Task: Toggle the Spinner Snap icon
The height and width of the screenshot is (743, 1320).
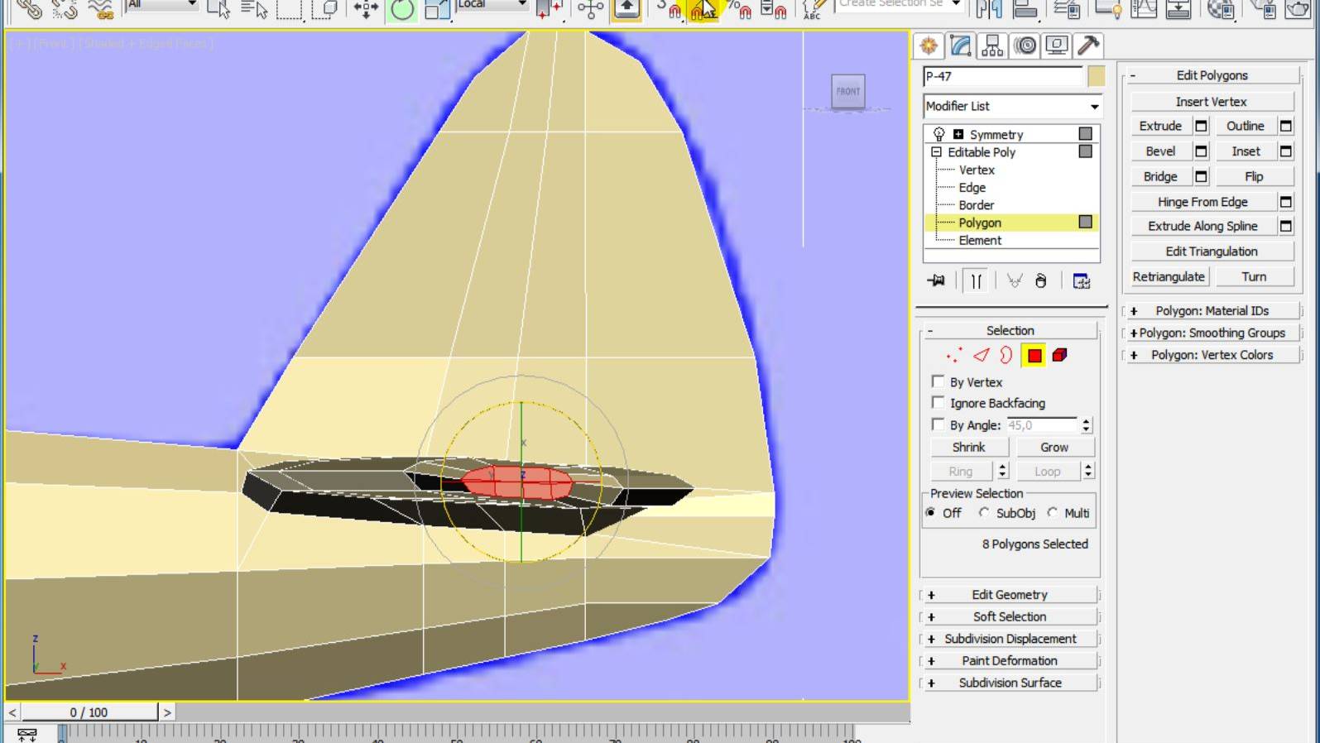Action: click(x=774, y=9)
